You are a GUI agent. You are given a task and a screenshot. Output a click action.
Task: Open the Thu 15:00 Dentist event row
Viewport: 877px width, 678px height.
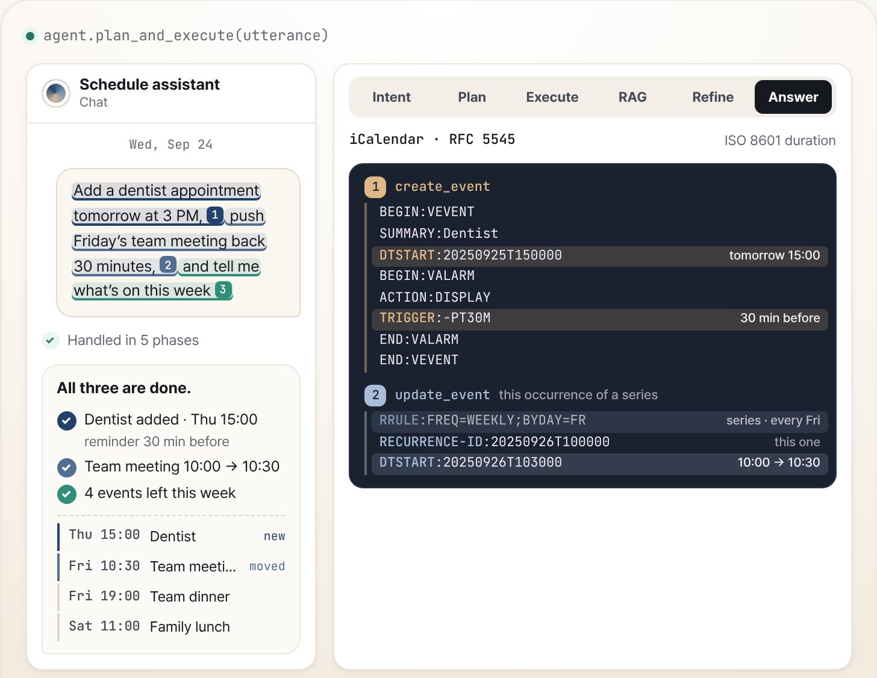tap(172, 536)
